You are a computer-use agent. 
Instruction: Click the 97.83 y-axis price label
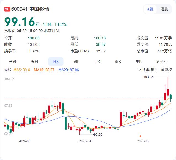point(9,106)
